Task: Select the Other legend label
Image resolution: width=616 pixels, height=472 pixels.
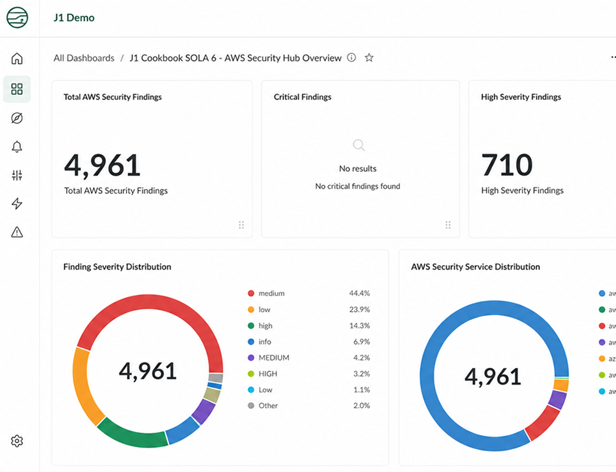Action: coord(269,405)
